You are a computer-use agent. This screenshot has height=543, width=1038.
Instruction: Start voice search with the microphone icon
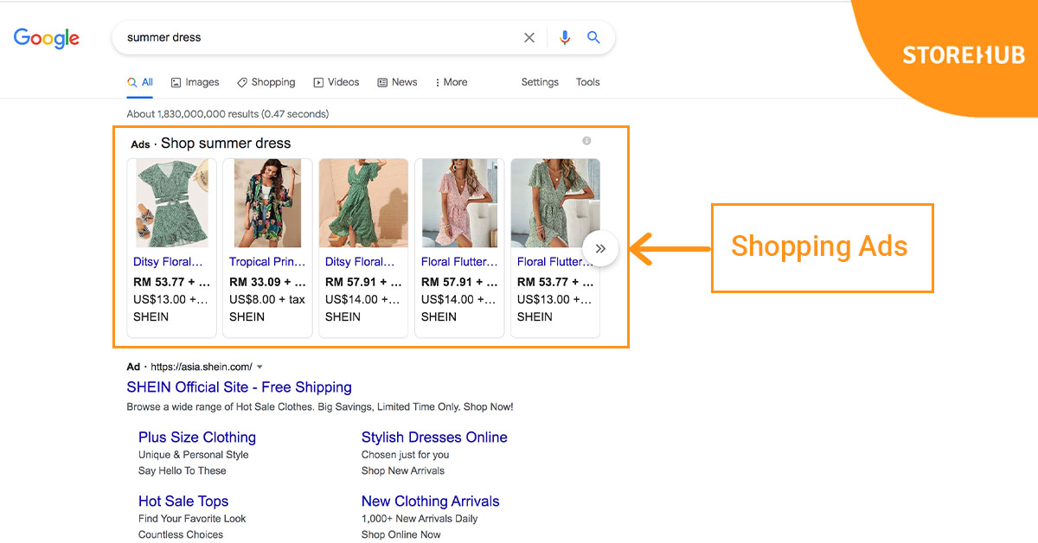(x=565, y=38)
